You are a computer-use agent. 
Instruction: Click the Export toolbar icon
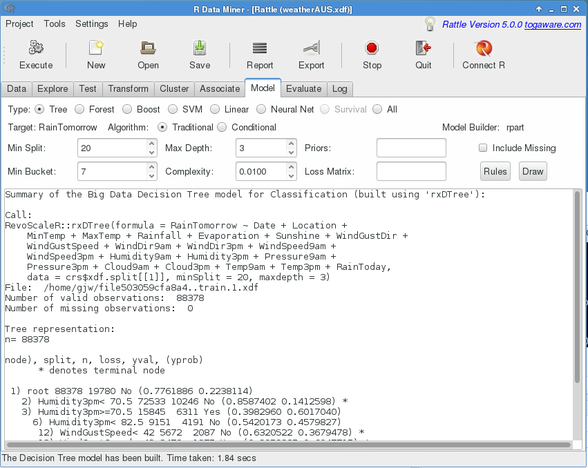311,48
